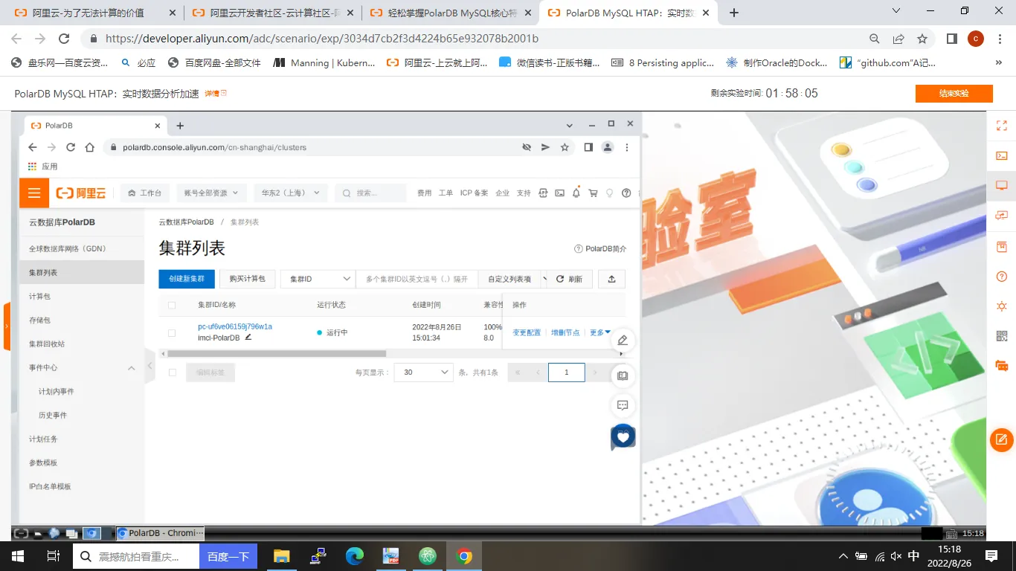Open the terminal icon in lab sidebar
The height and width of the screenshot is (571, 1016).
1001,156
